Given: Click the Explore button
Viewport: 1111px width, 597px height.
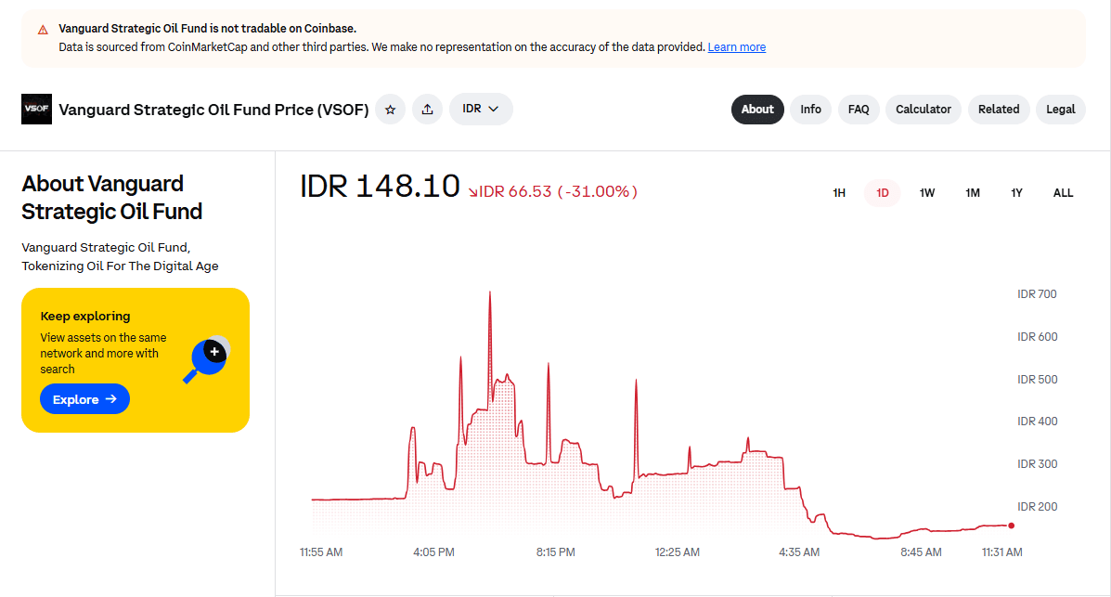Looking at the screenshot, I should 85,399.
